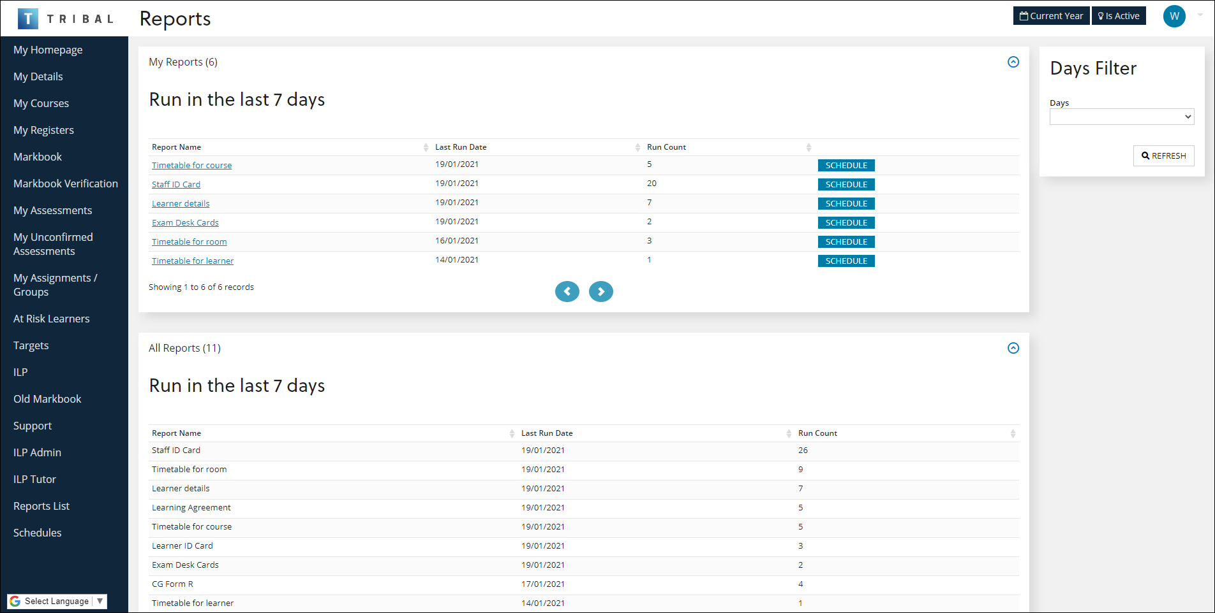Screen dimensions: 1215x613
Task: Click the calendar icon on Current Year
Action: 1024,15
